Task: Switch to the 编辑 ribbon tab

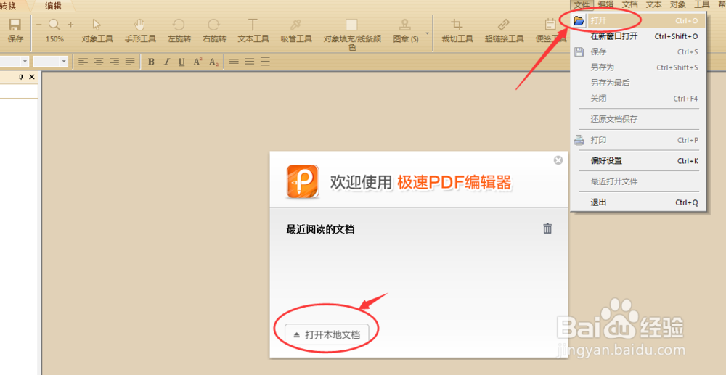Action: pyautogui.click(x=53, y=6)
